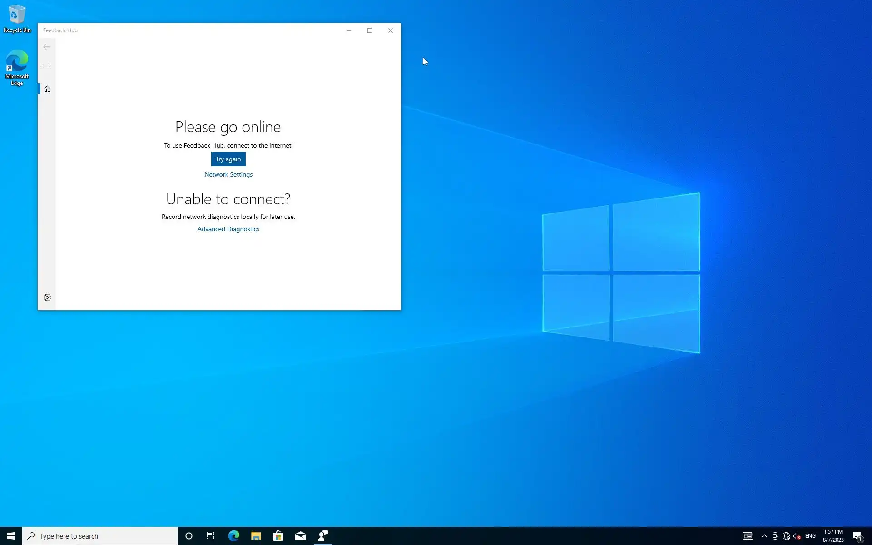Open the Advanced Diagnostics link
872x545 pixels.
pyautogui.click(x=228, y=229)
